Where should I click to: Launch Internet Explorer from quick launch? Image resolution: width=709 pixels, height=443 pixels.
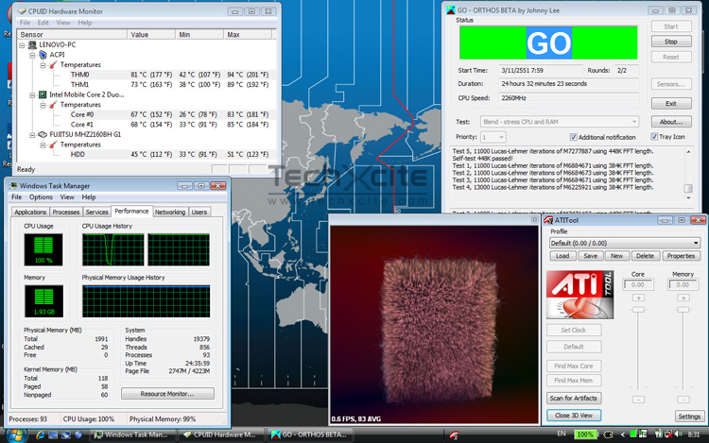coord(40,434)
